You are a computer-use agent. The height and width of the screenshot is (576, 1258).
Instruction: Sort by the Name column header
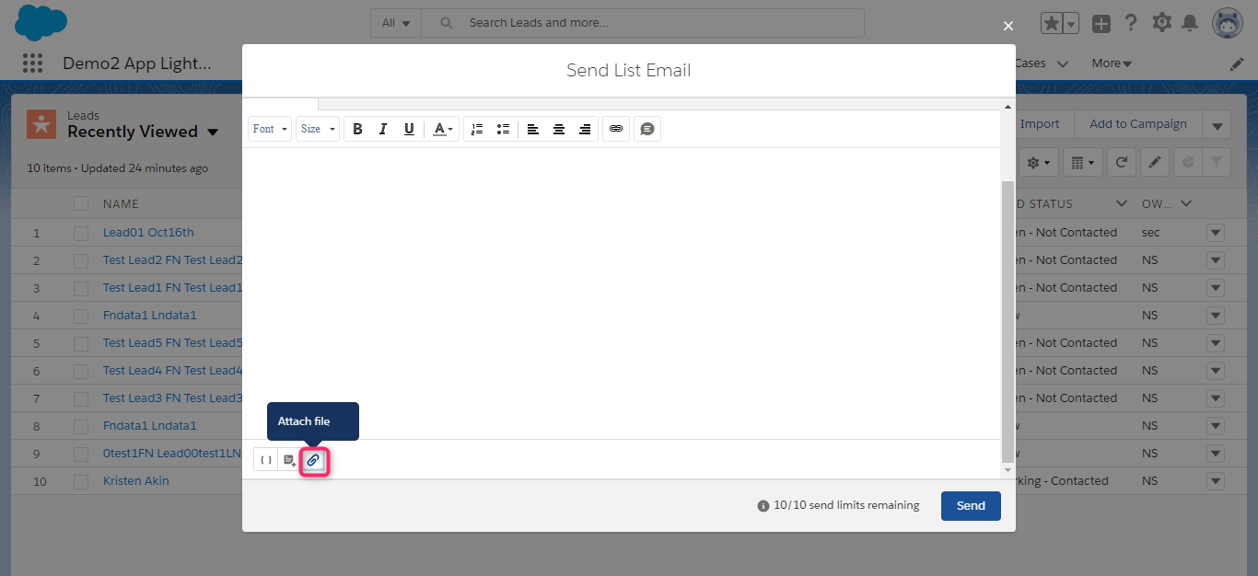coord(121,203)
